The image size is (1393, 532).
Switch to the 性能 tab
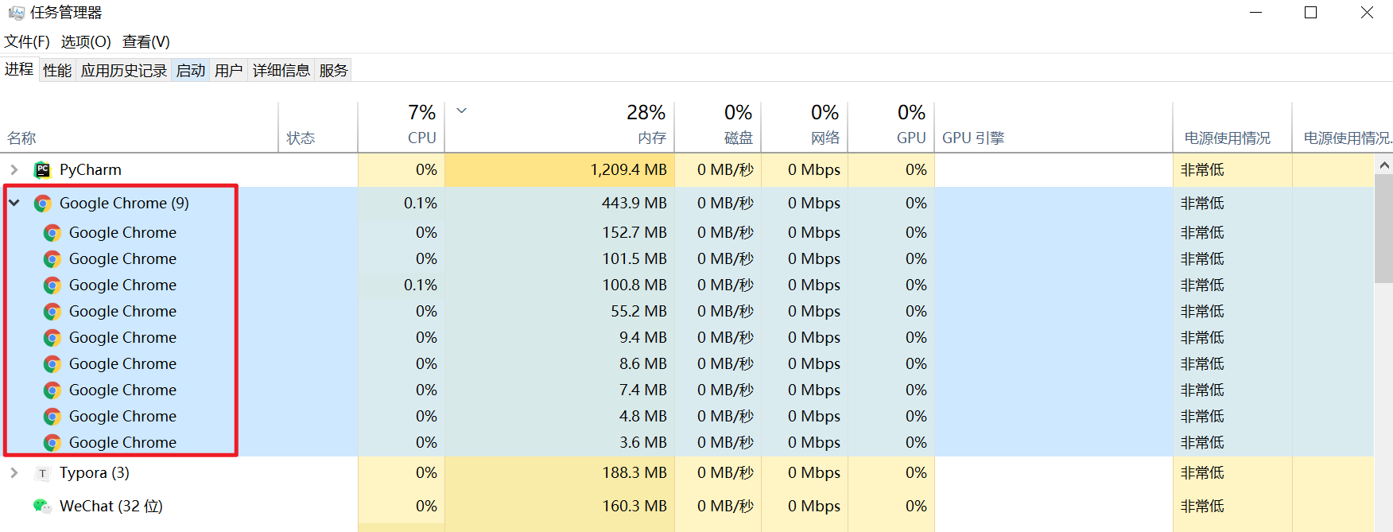tap(57, 71)
